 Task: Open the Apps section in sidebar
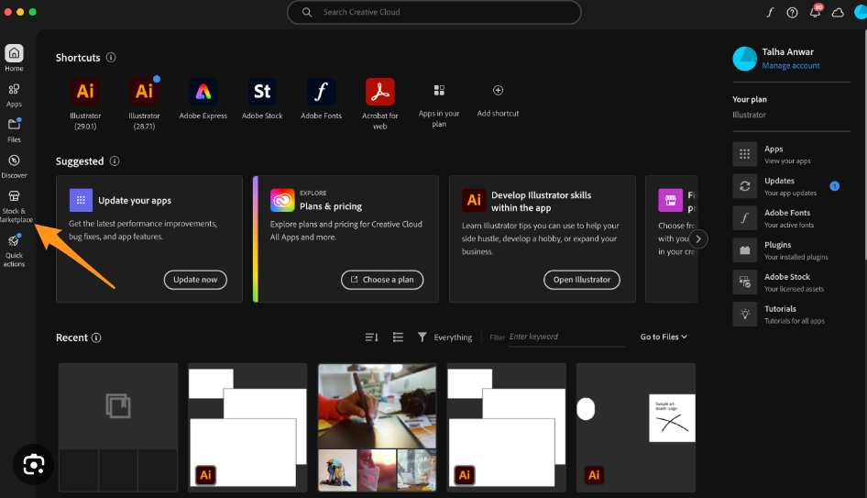point(14,94)
